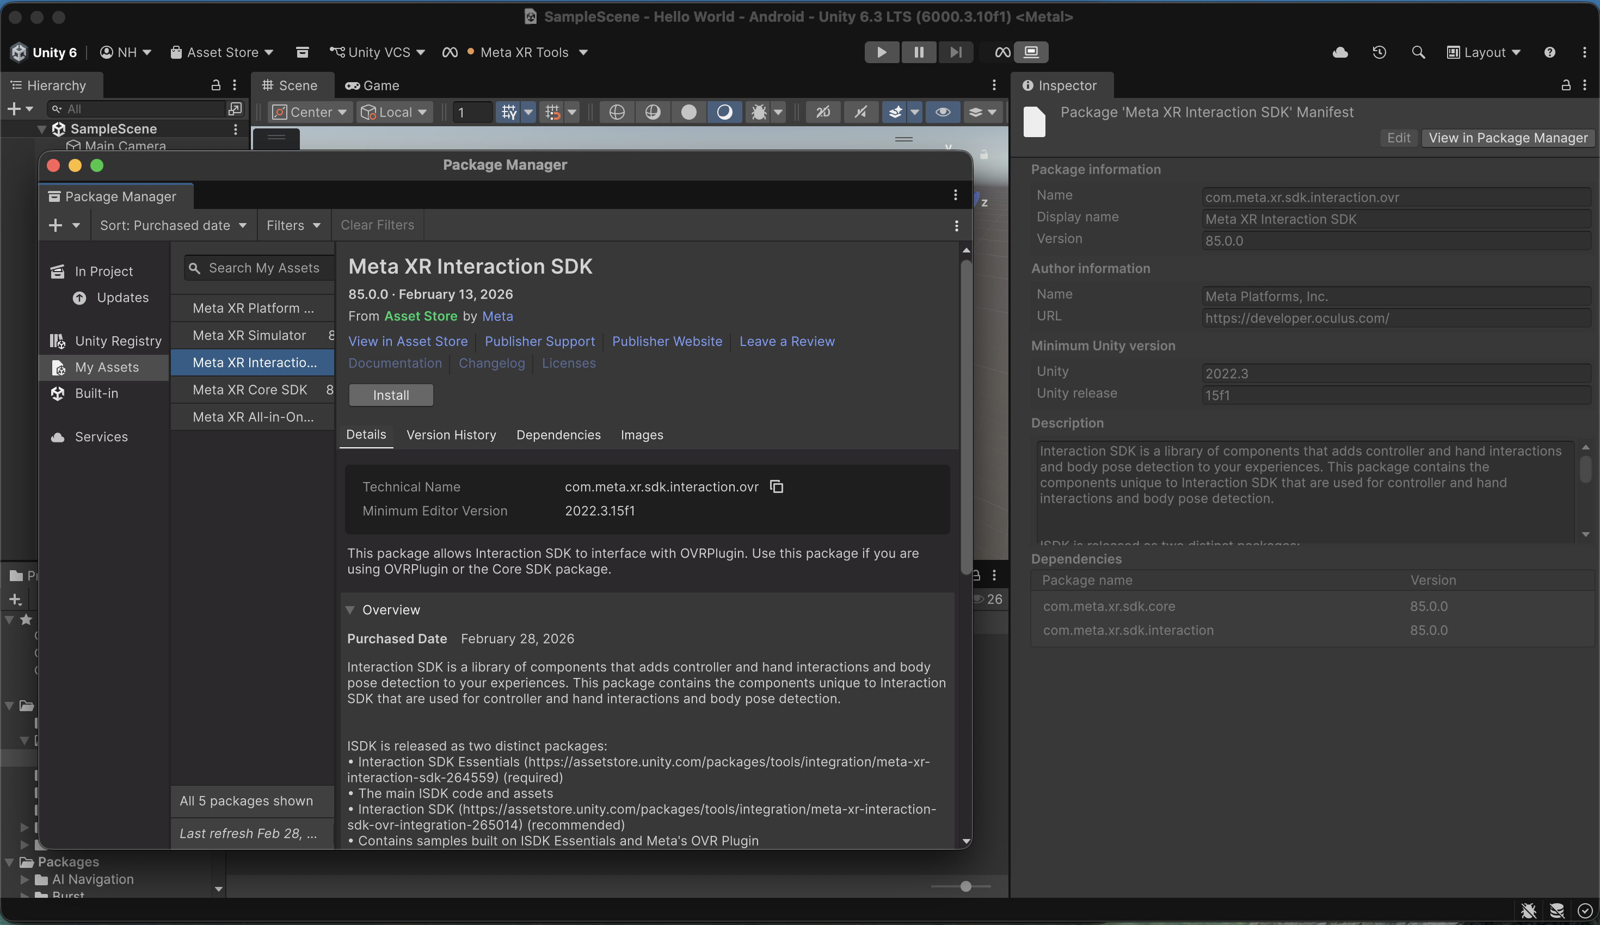This screenshot has width=1600, height=925.
Task: Switch to Version History tab
Action: (451, 435)
